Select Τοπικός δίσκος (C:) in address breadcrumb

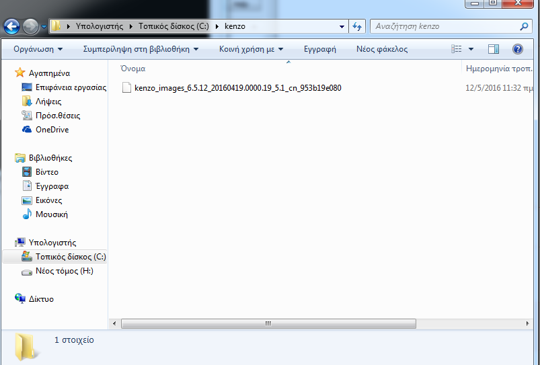[173, 26]
